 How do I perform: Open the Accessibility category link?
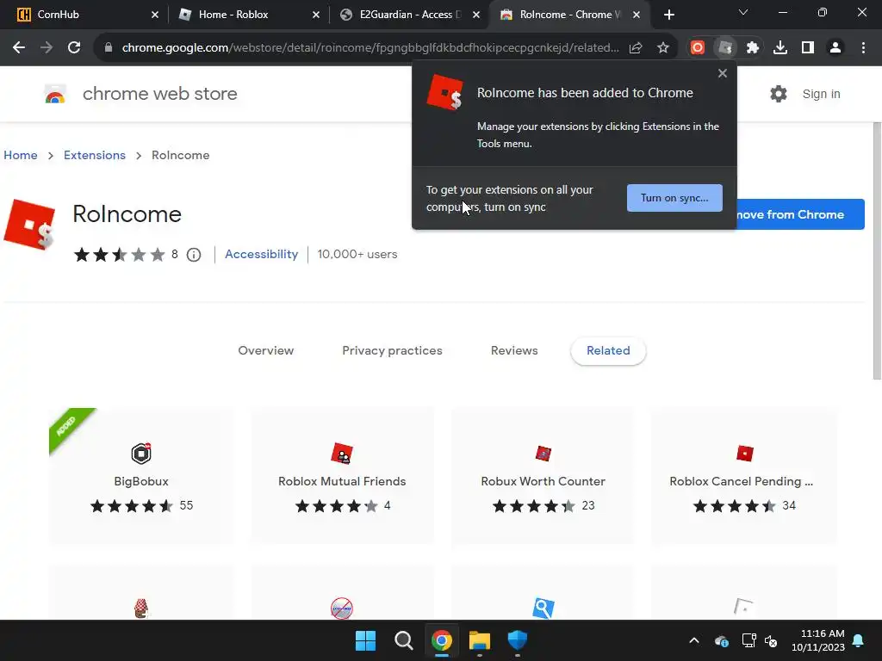[x=262, y=254]
